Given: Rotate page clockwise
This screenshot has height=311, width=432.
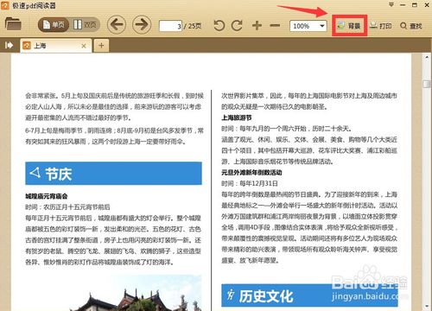Looking at the screenshot, I should [x=237, y=26].
